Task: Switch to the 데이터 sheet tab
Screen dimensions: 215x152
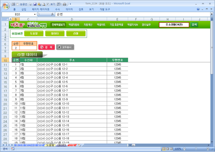Action: pos(62,145)
